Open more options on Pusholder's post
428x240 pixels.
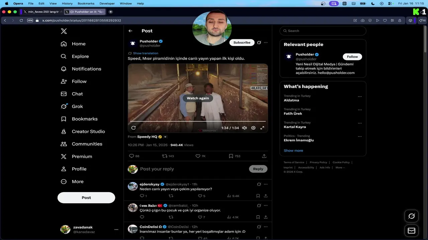pyautogui.click(x=266, y=43)
